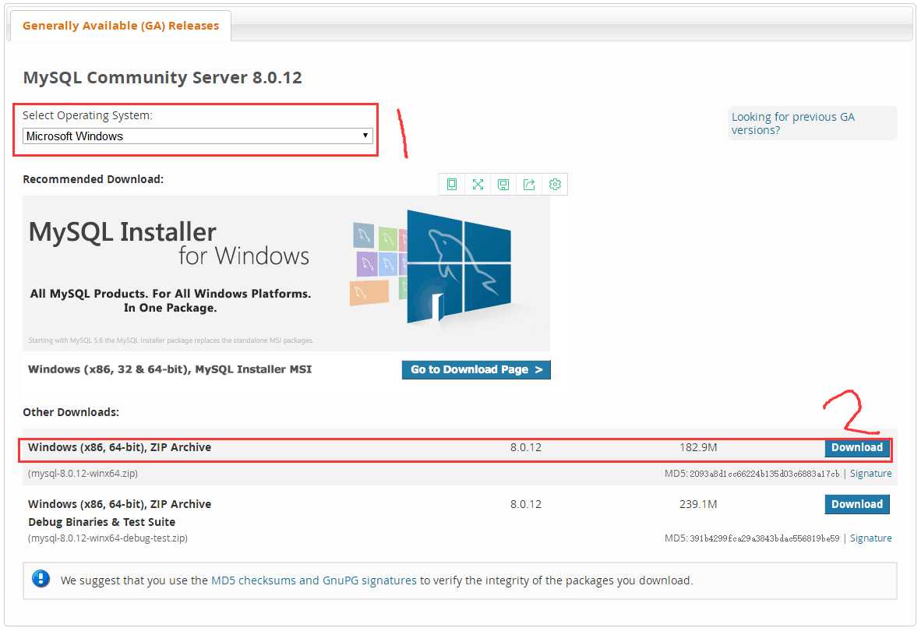Click the blue info icon in suggestion box

[41, 579]
